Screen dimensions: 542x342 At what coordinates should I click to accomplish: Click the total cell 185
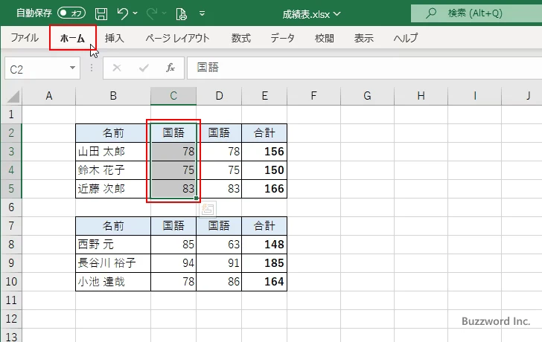[264, 263]
